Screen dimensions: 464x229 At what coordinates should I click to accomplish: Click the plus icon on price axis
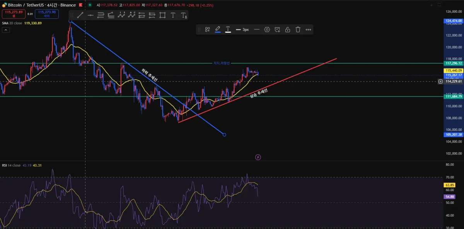(440, 81)
